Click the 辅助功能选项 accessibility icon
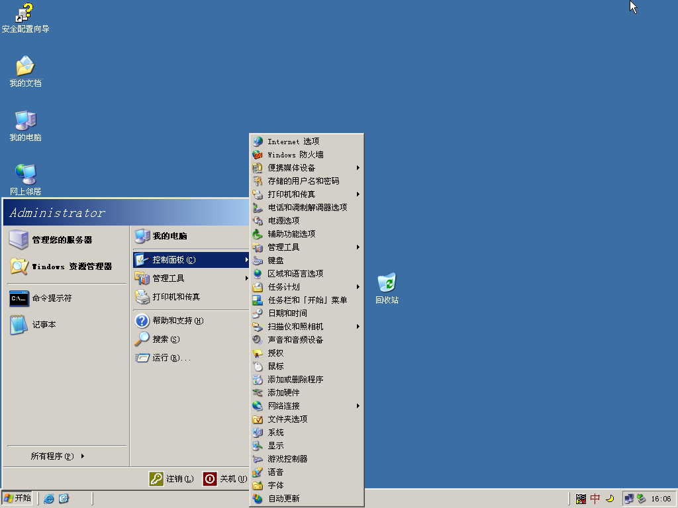The height and width of the screenshot is (508, 678). pos(258,233)
